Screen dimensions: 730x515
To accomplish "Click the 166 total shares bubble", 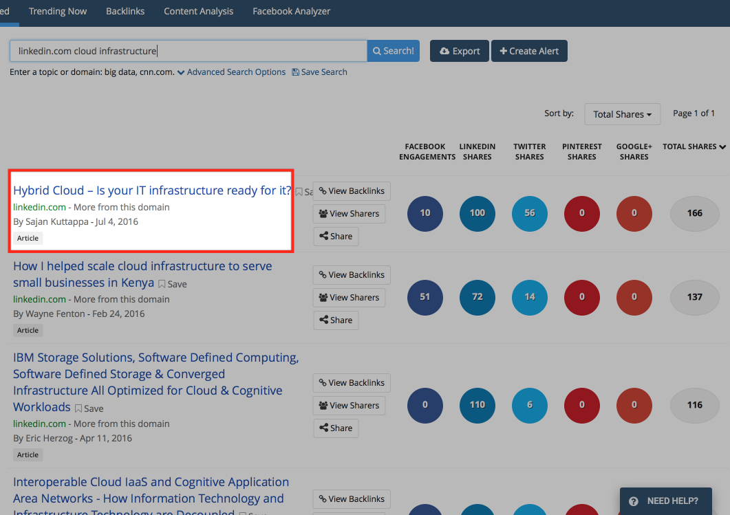I will (695, 214).
